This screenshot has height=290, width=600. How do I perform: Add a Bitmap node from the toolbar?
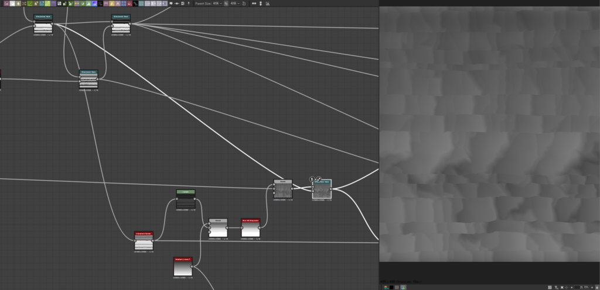click(6, 4)
